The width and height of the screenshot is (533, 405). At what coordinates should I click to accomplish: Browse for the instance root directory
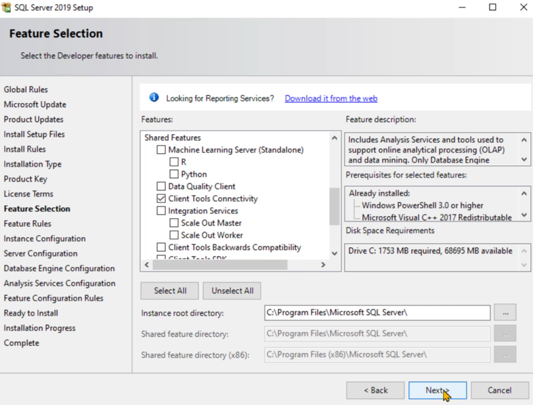505,313
